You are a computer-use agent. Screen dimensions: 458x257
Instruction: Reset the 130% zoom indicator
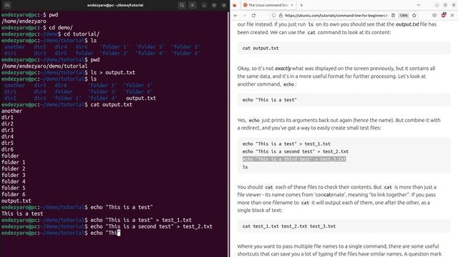click(404, 16)
